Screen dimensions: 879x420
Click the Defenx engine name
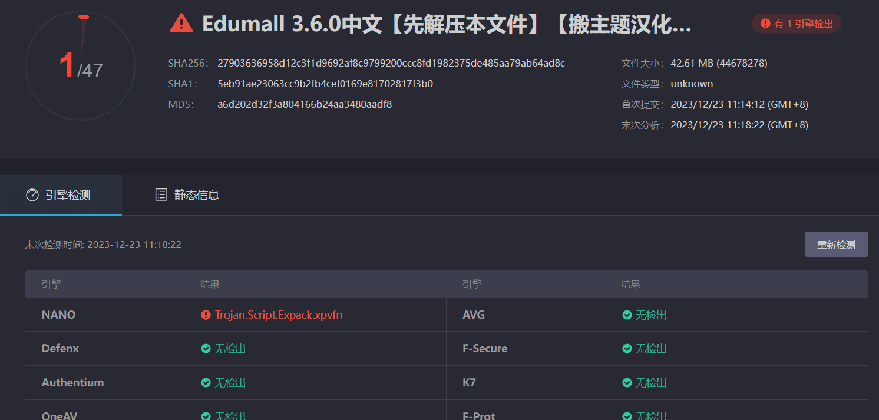tap(60, 349)
